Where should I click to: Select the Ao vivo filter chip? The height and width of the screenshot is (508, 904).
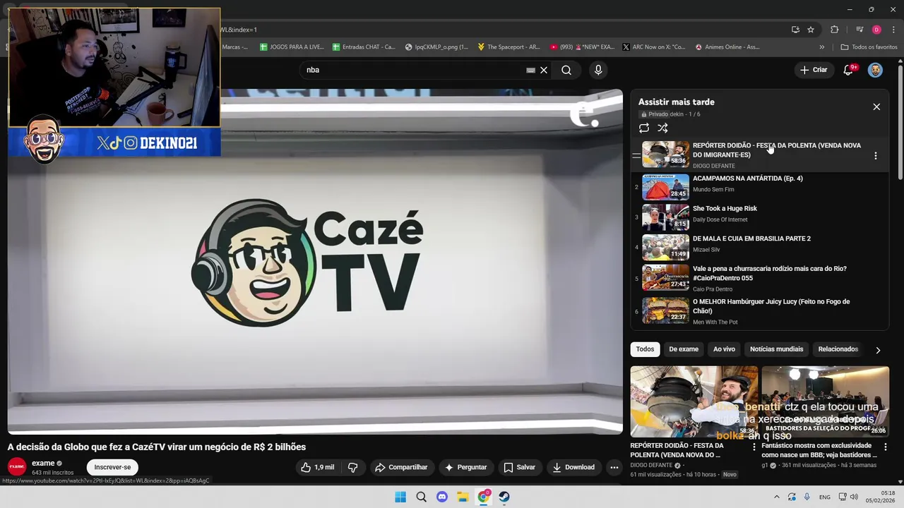tap(724, 349)
